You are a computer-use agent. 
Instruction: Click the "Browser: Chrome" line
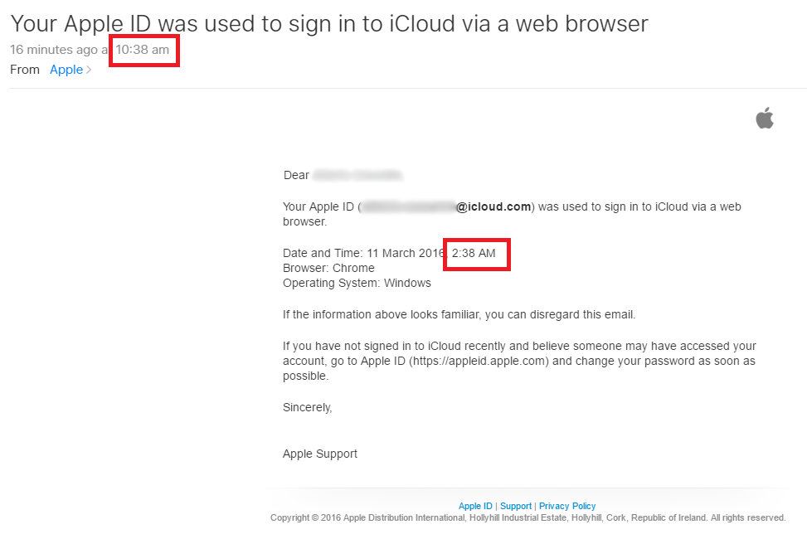click(x=328, y=268)
